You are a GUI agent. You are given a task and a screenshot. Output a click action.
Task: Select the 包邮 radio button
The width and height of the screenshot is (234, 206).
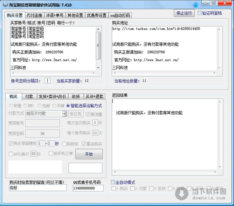pos(39,106)
